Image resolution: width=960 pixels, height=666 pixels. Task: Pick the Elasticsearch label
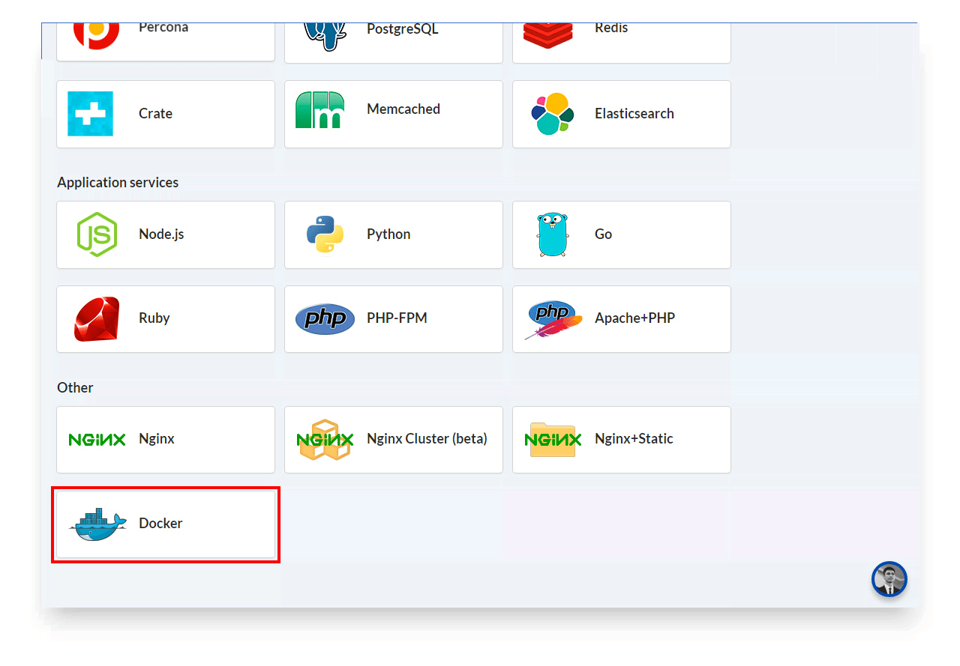tap(634, 114)
